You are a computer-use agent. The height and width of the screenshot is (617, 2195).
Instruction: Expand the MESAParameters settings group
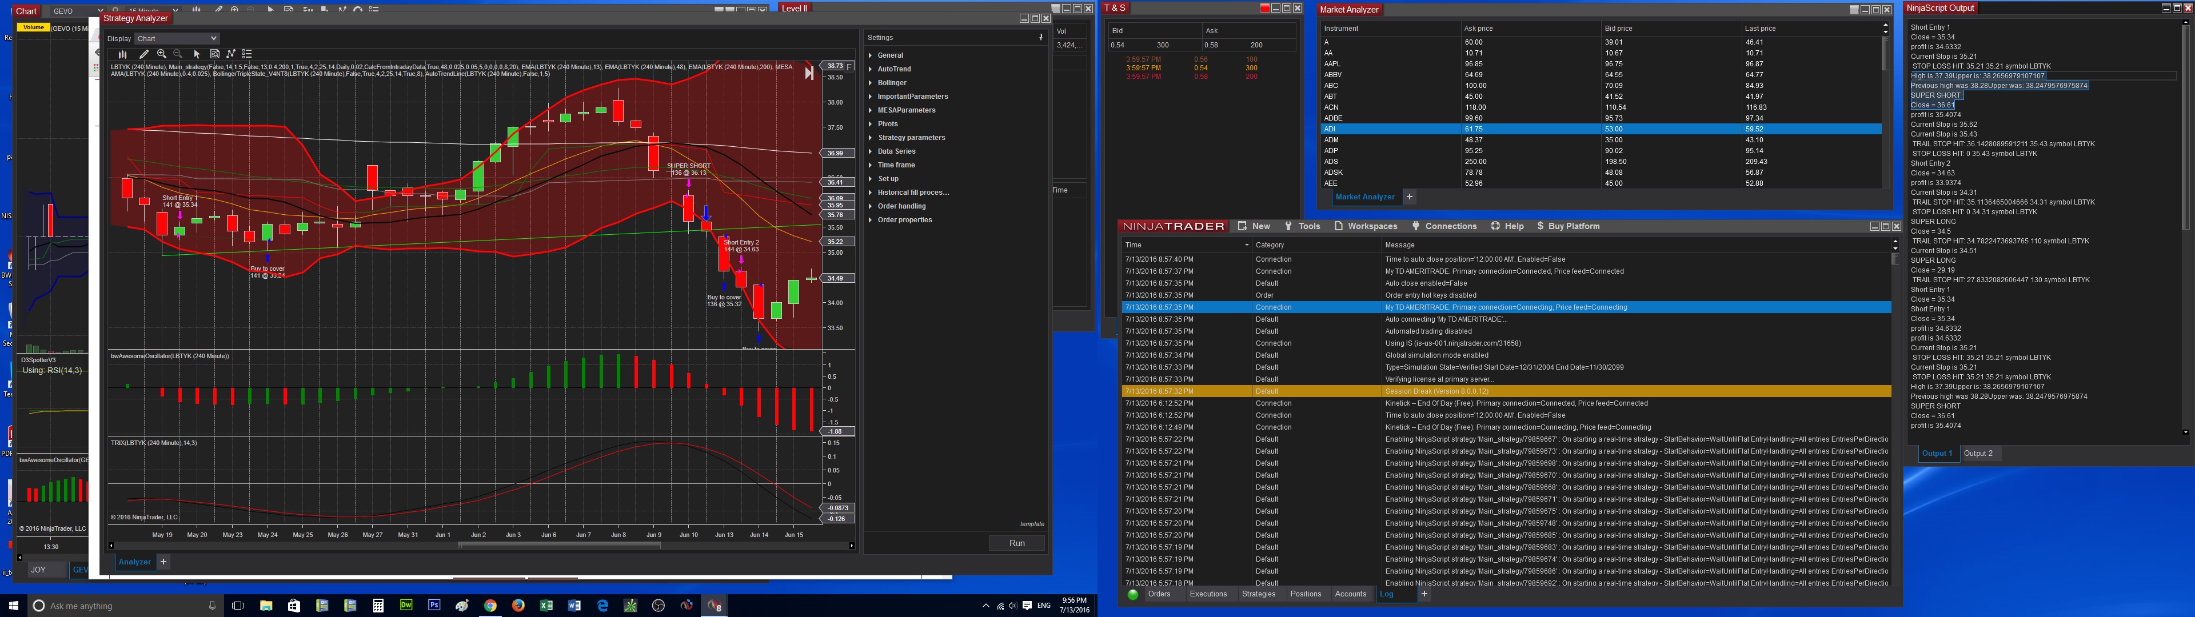click(906, 110)
